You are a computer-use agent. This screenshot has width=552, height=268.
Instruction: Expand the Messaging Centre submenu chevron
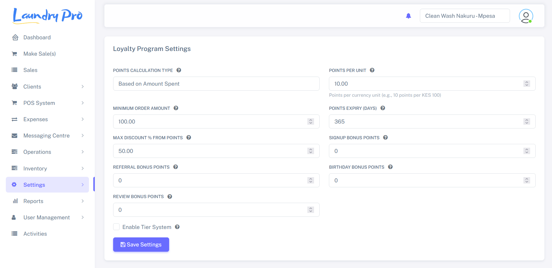pyautogui.click(x=83, y=135)
